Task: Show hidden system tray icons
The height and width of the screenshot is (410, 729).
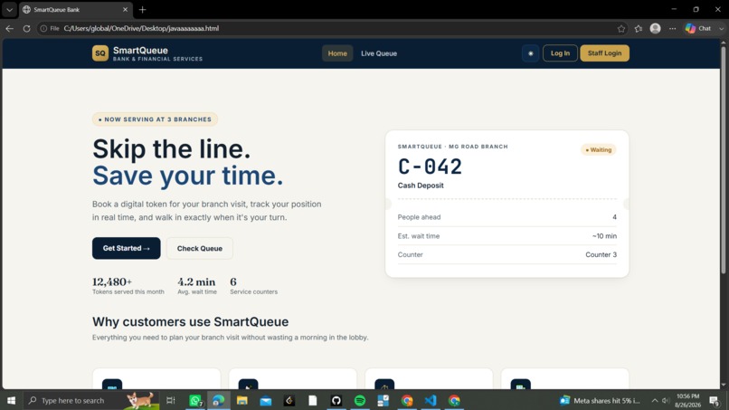Action: point(655,400)
